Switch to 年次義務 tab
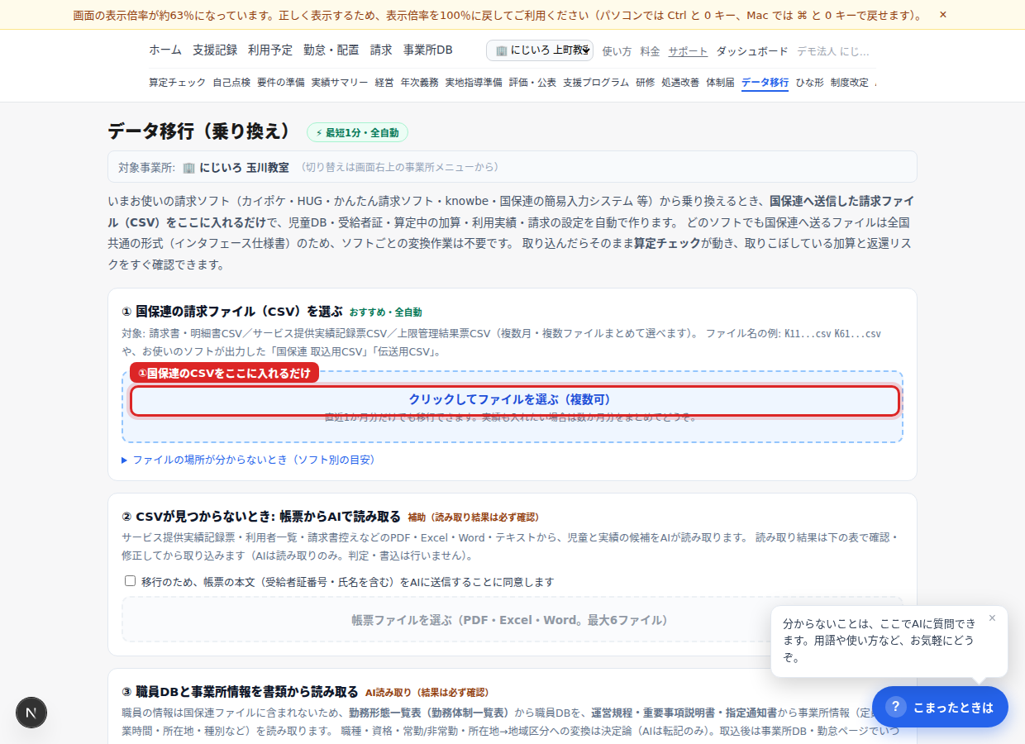Viewport: 1025px width, 744px height. tap(420, 83)
